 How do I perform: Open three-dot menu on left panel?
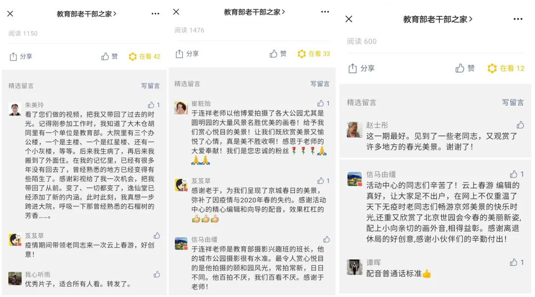[x=155, y=14]
